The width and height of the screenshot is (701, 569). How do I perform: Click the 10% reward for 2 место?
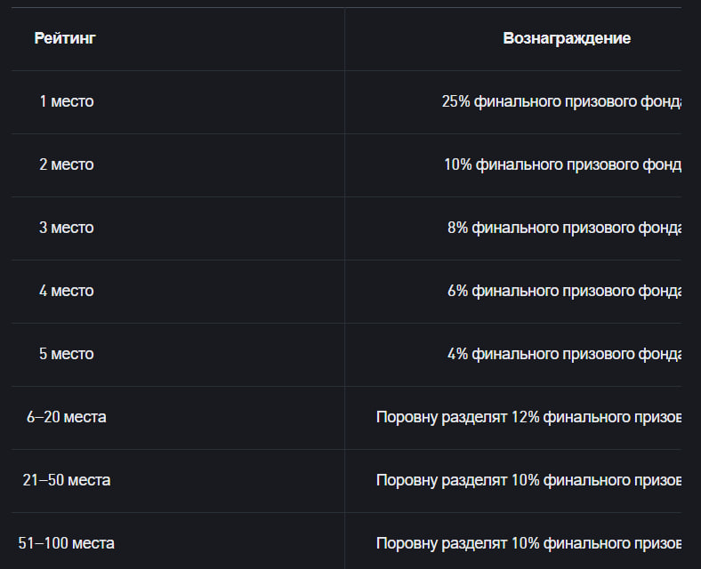point(563,164)
